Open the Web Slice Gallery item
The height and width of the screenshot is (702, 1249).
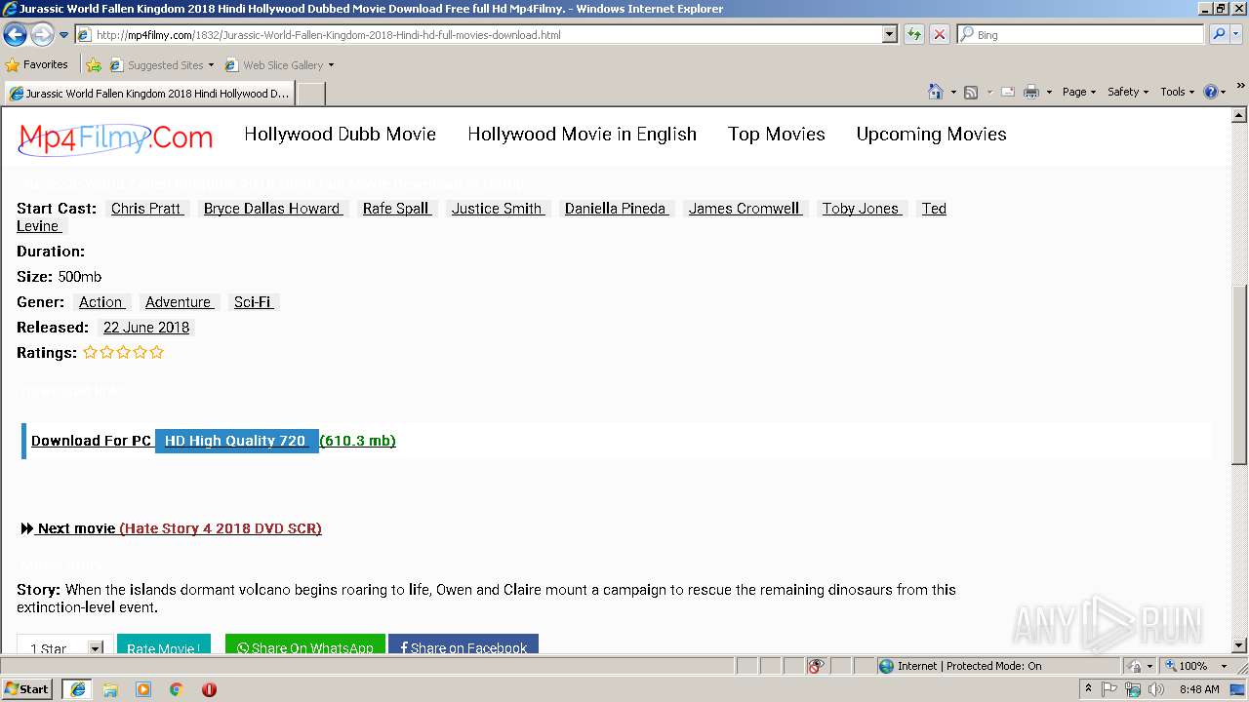point(279,65)
